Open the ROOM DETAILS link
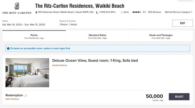 [60, 66]
